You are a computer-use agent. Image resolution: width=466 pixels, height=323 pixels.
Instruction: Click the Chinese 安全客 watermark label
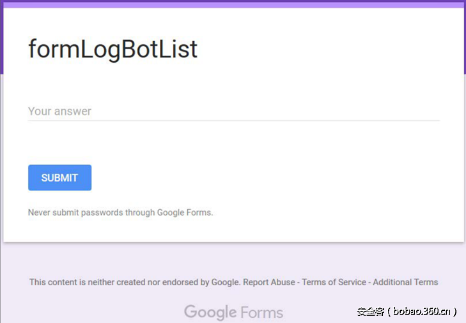370,311
